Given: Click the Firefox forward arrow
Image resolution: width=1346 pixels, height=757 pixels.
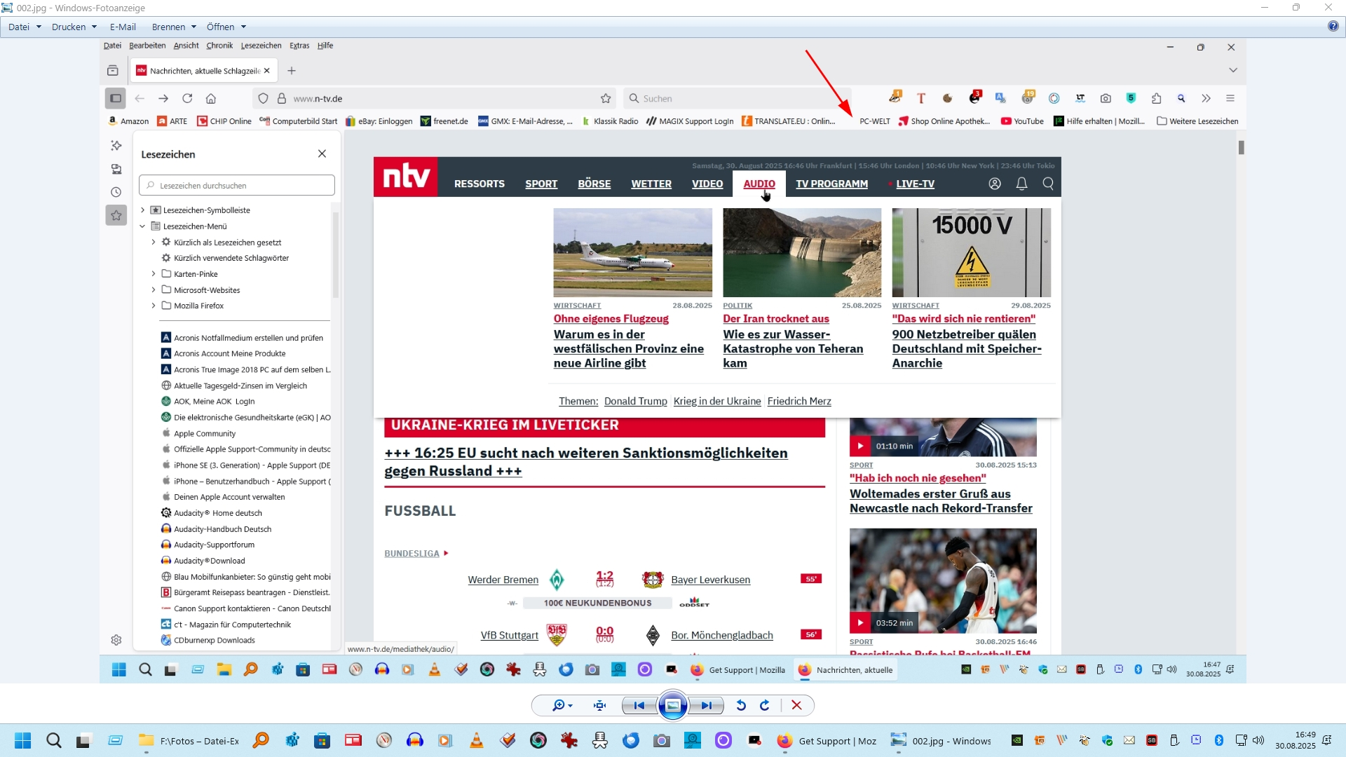Looking at the screenshot, I should 163,98.
